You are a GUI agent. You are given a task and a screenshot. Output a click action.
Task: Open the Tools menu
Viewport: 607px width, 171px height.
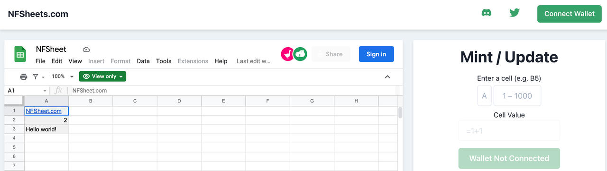164,61
